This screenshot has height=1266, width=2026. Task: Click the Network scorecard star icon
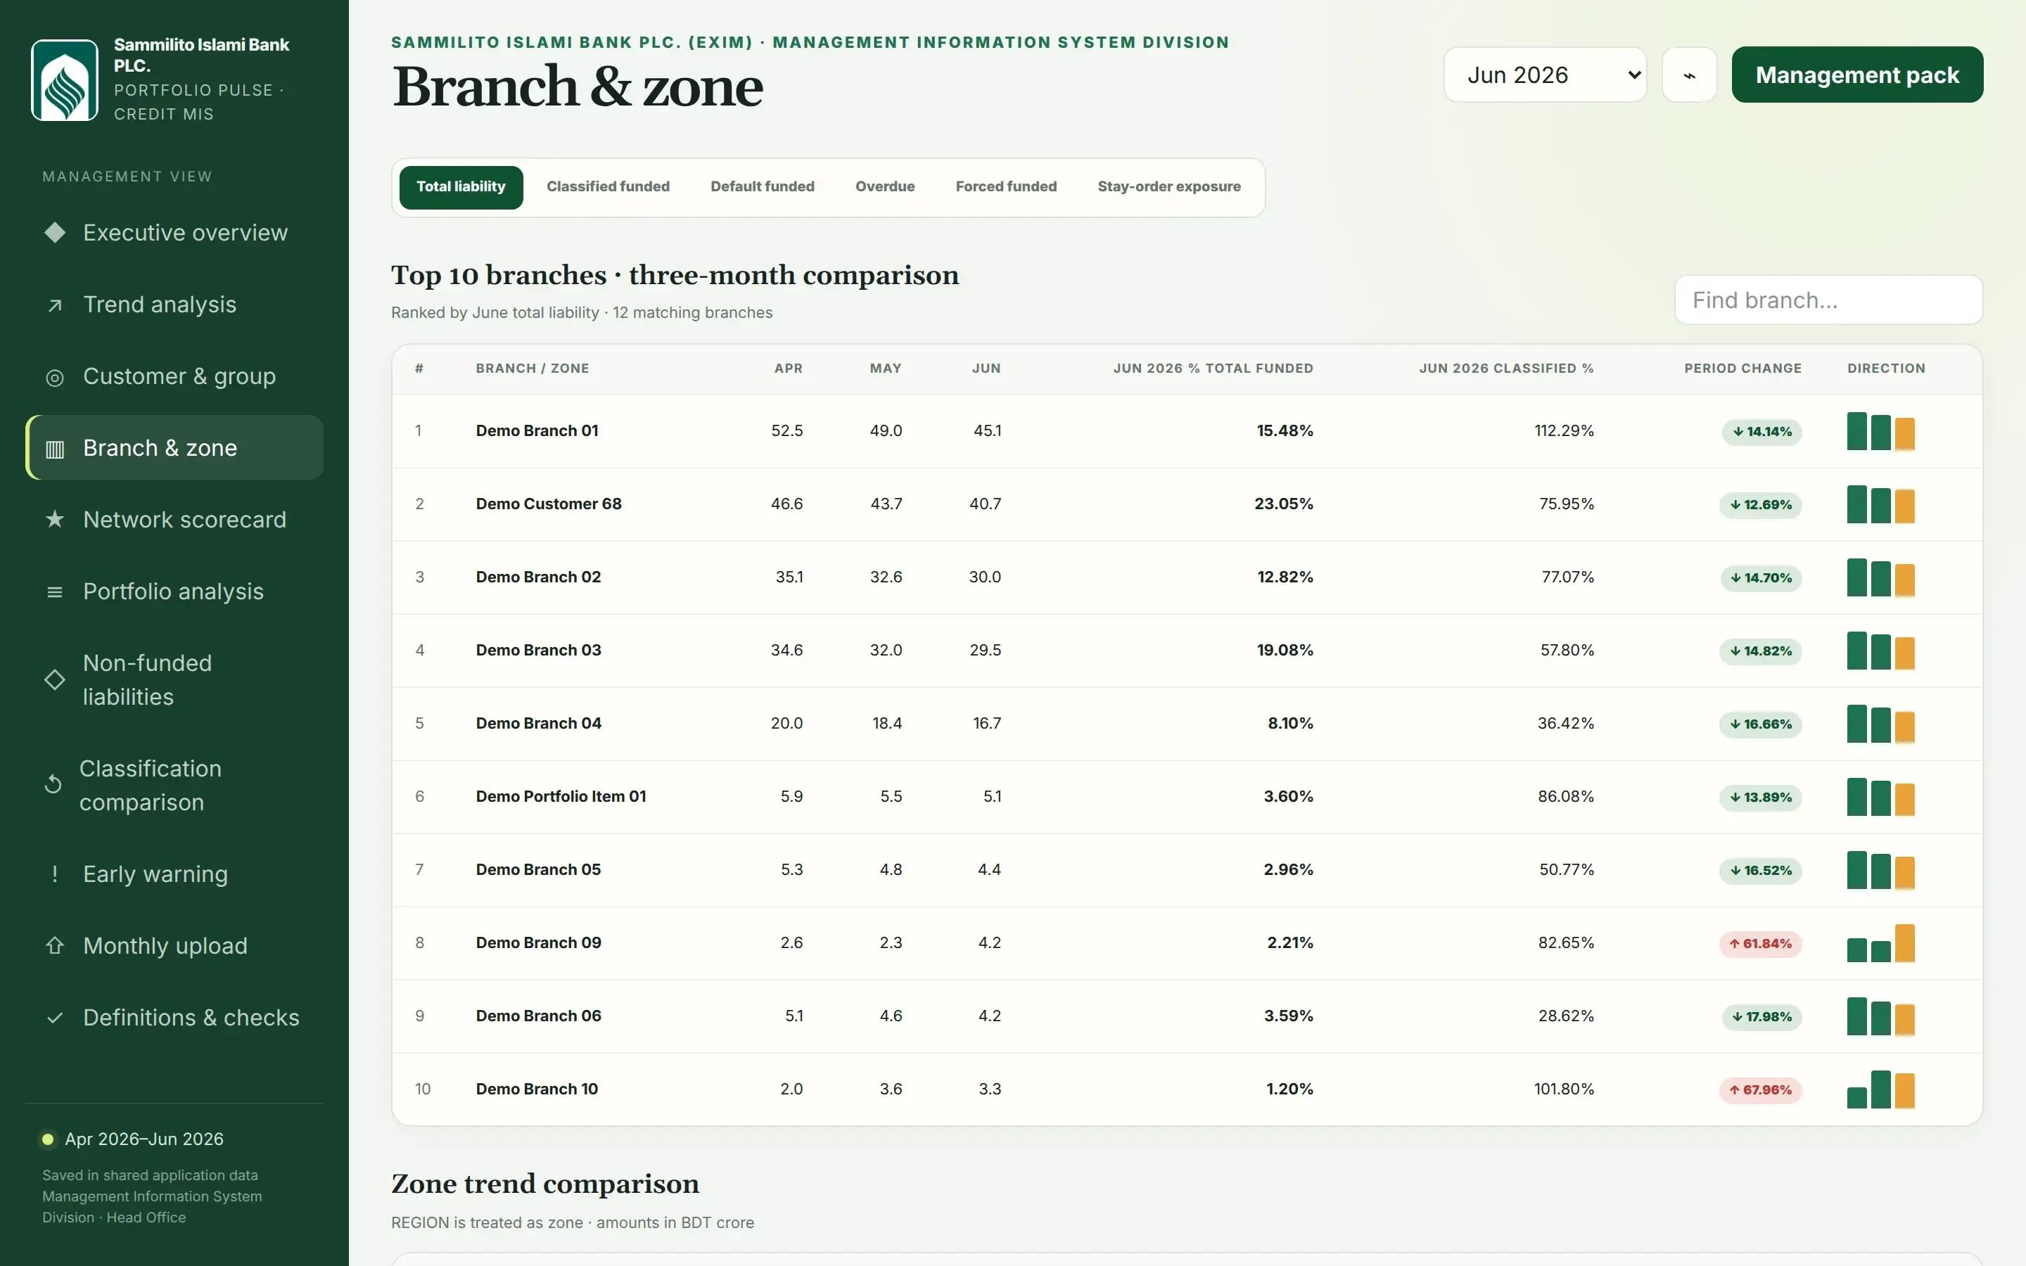point(54,520)
